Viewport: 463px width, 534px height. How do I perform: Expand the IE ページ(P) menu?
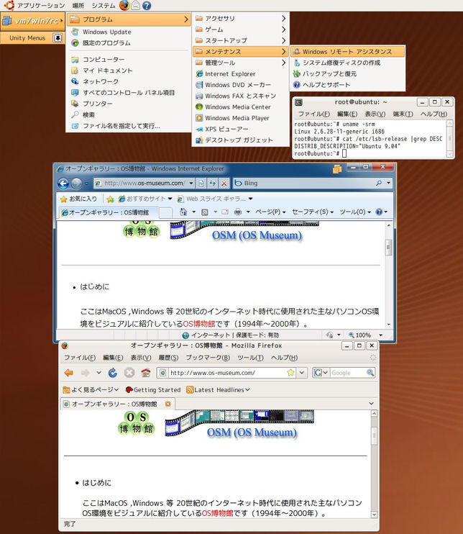(270, 212)
